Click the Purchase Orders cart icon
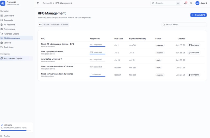The width and height of the screenshot is (210, 138). 2,34
